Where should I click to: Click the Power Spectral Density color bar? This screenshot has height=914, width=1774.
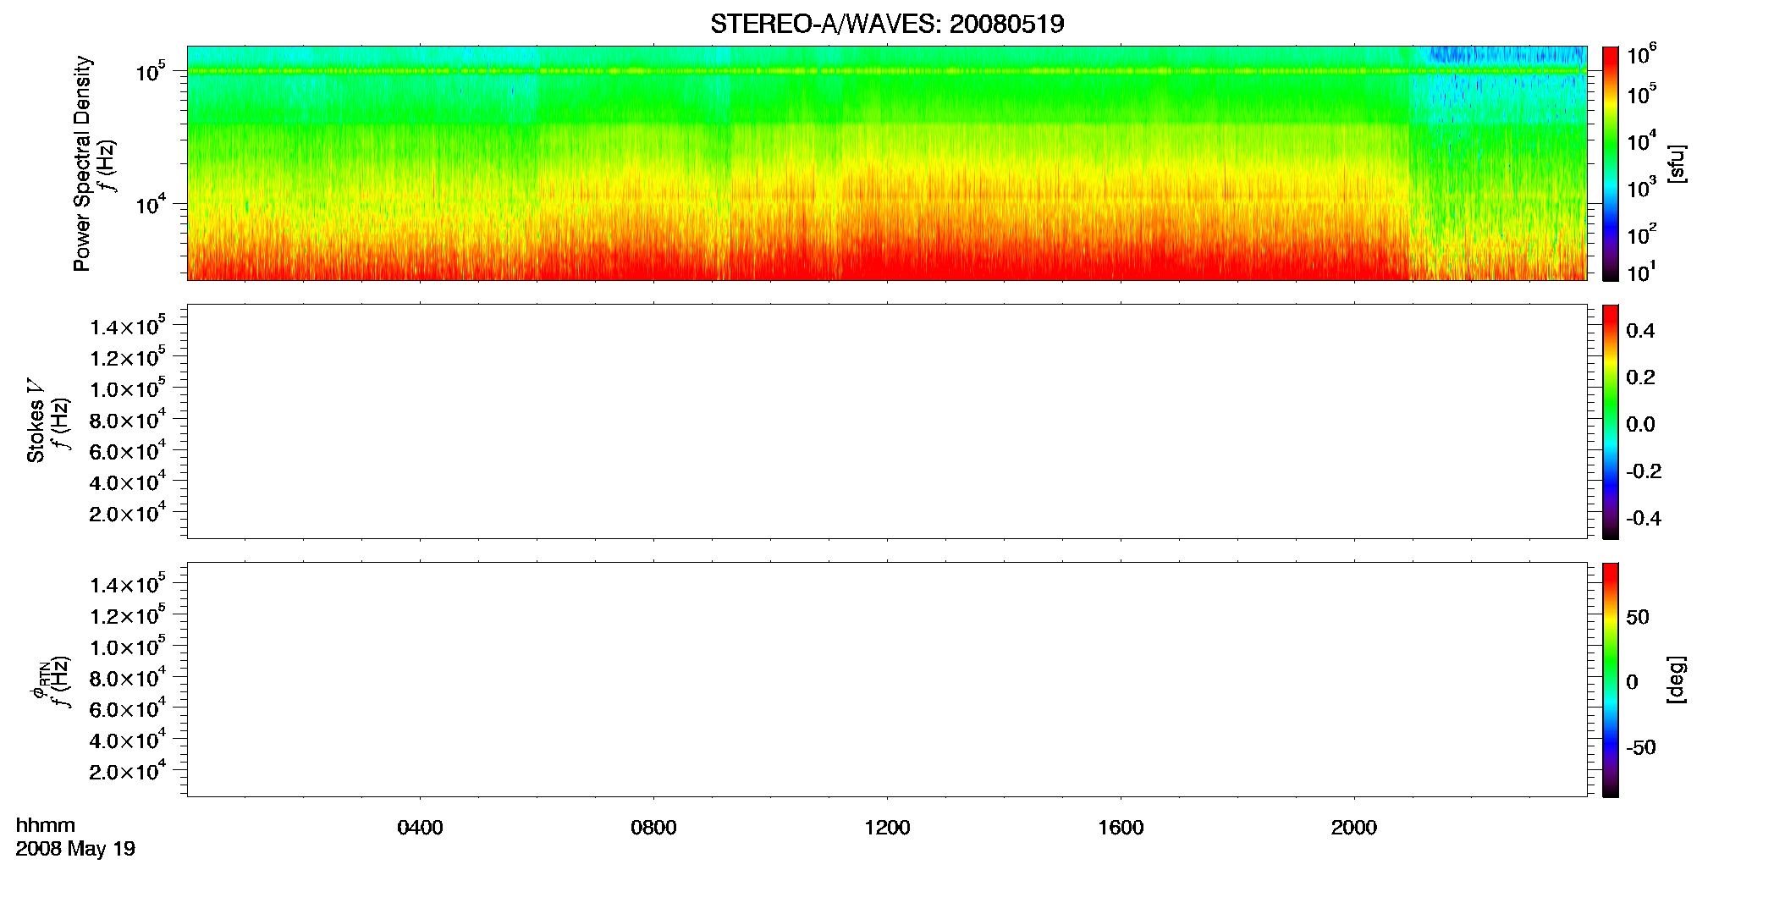point(1611,163)
